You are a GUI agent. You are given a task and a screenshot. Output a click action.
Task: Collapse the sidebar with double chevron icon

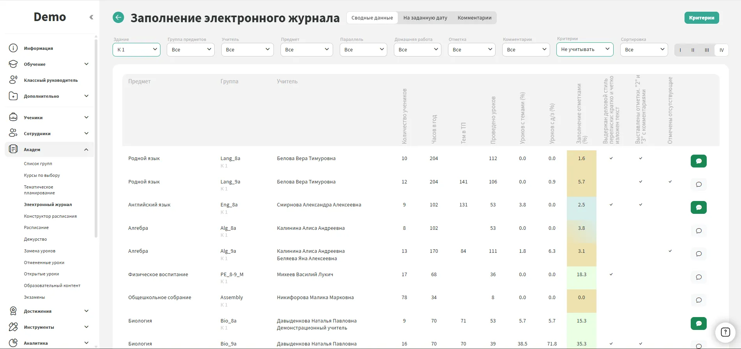91,17
